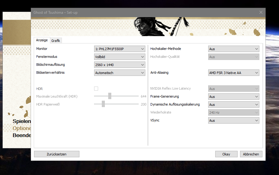Click the Bildseitenverhältnis label
Image resolution: width=279 pixels, height=175 pixels.
50,73
